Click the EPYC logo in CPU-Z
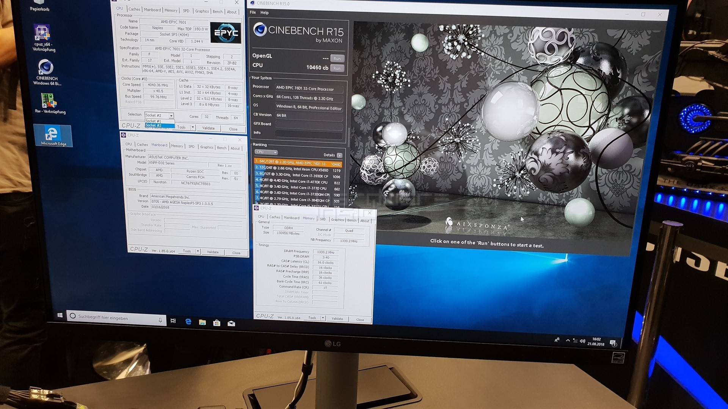 (x=225, y=33)
